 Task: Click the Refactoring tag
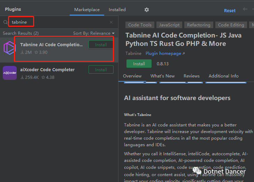[199, 25]
